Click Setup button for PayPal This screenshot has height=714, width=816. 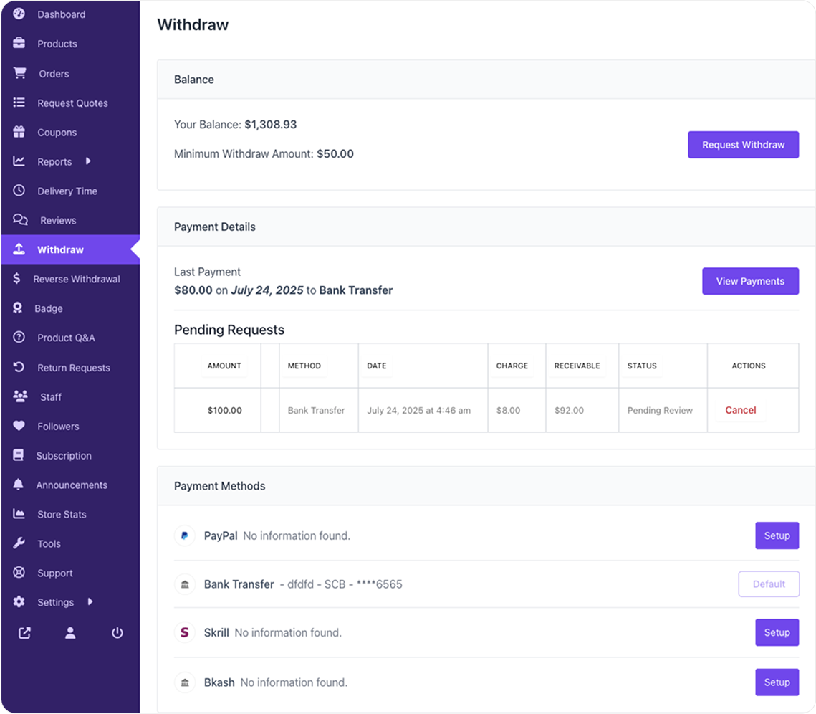[777, 535]
